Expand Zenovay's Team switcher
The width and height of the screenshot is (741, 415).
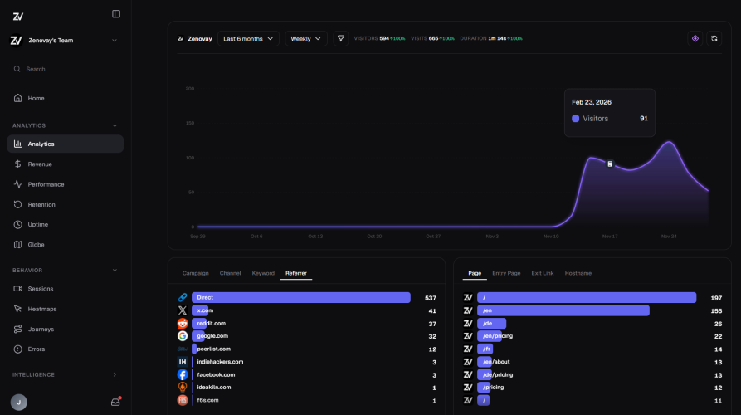(x=114, y=41)
